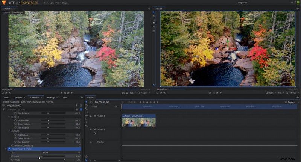301x162 pixels.
Task: Click the blue view icon in Controls panel
Action: tap(81, 109)
